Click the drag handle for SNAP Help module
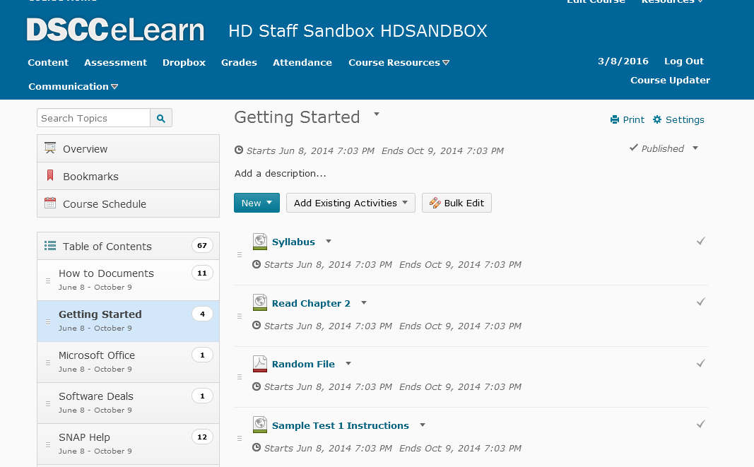The height and width of the screenshot is (467, 754). click(x=48, y=445)
